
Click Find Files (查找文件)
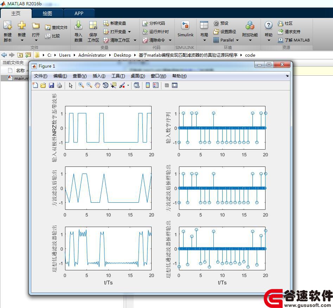tap(56, 27)
